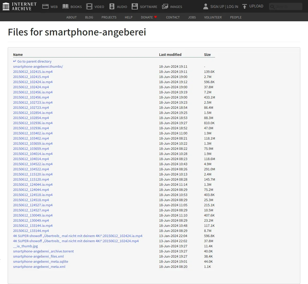Click the user avatar icon
This screenshot has width=308, height=284.
click(x=206, y=6)
